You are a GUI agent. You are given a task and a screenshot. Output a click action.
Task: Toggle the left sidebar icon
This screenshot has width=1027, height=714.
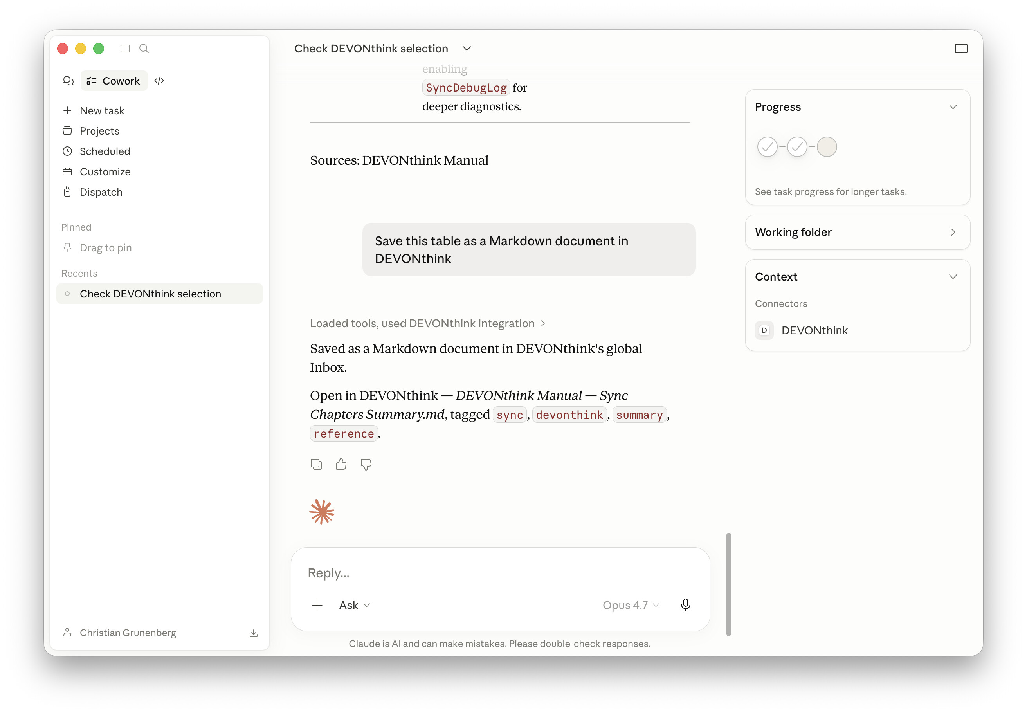125,48
